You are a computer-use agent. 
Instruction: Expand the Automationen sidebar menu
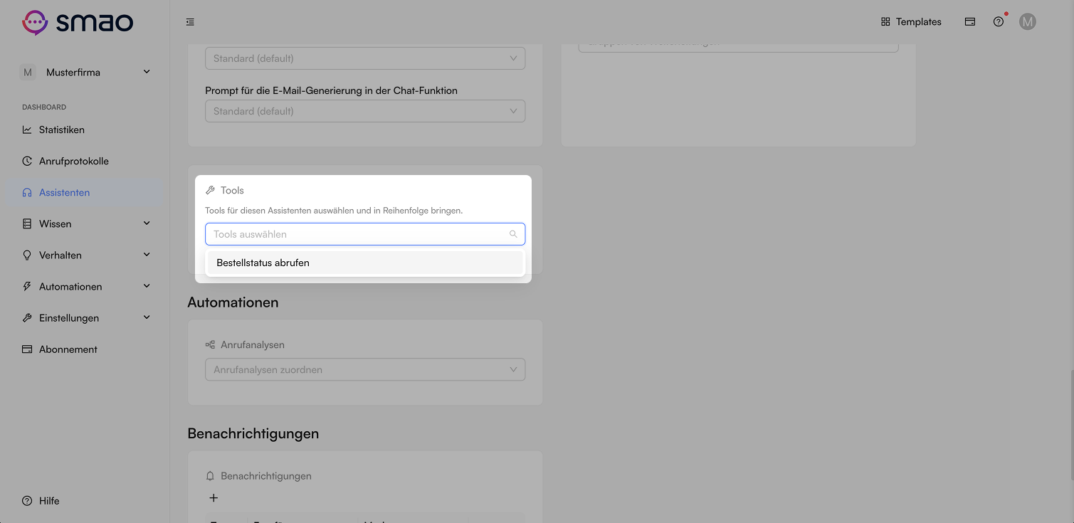85,286
